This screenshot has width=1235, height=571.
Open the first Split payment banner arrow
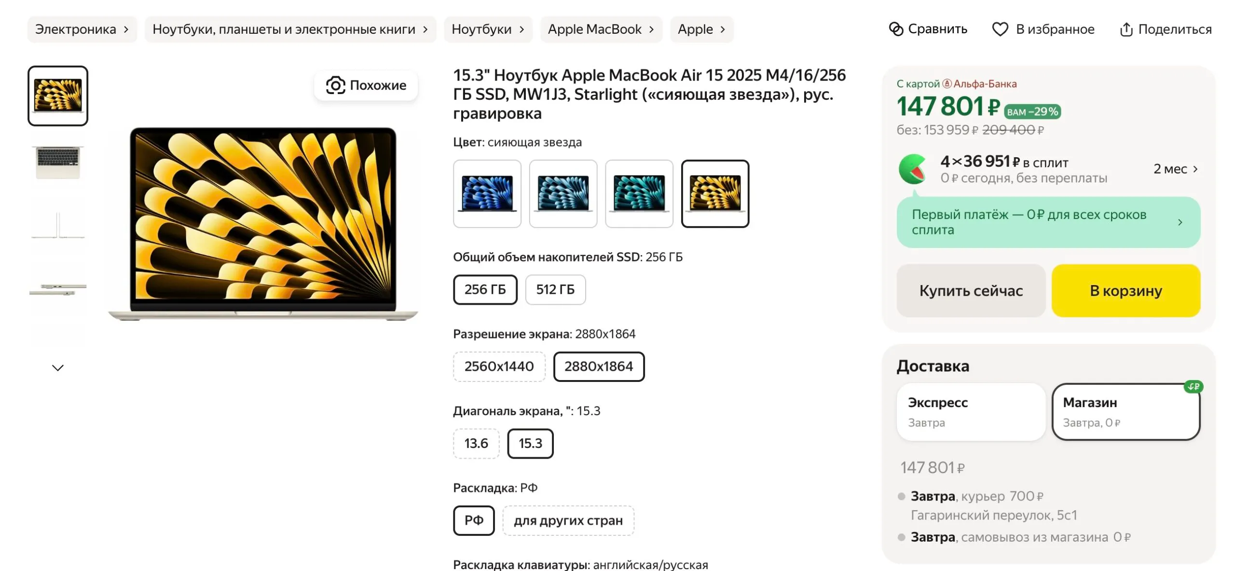(x=1180, y=222)
